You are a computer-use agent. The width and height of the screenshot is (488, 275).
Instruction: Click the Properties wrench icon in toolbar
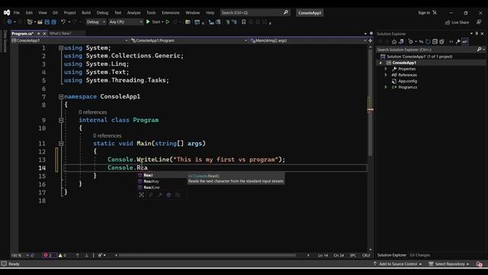[x=458, y=41]
